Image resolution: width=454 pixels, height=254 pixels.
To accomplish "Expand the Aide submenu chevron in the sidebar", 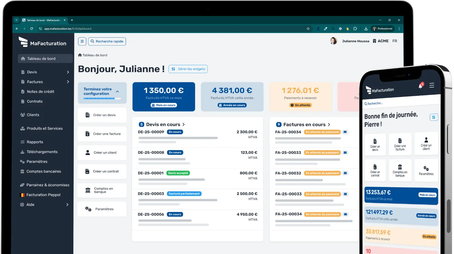I will tap(67, 205).
